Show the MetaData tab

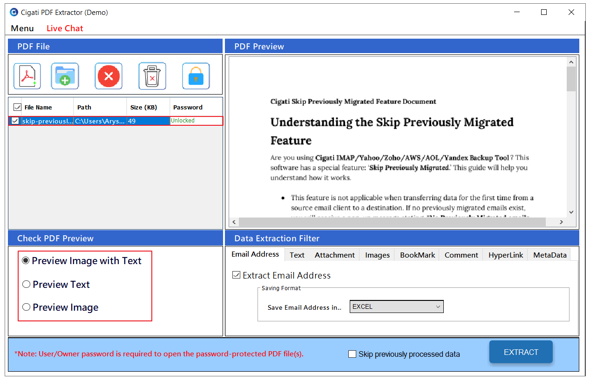click(550, 255)
